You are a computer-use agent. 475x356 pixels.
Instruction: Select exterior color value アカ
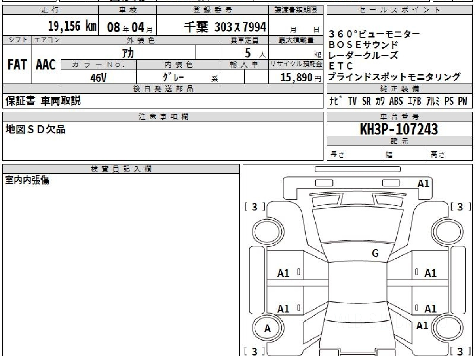[x=127, y=53]
